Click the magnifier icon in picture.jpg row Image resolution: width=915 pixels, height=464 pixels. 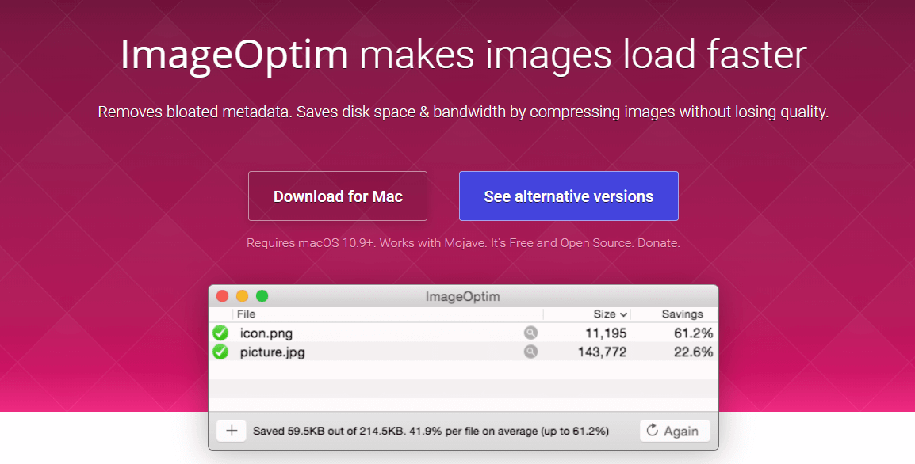pos(530,352)
